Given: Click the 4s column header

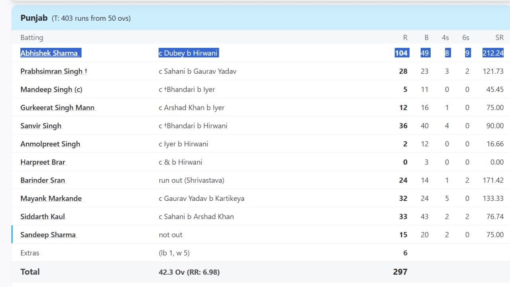Looking at the screenshot, I should point(445,37).
